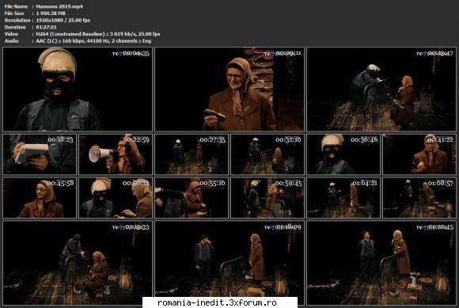Select the megaphone thumbnail at 00:22:59

coord(116,154)
